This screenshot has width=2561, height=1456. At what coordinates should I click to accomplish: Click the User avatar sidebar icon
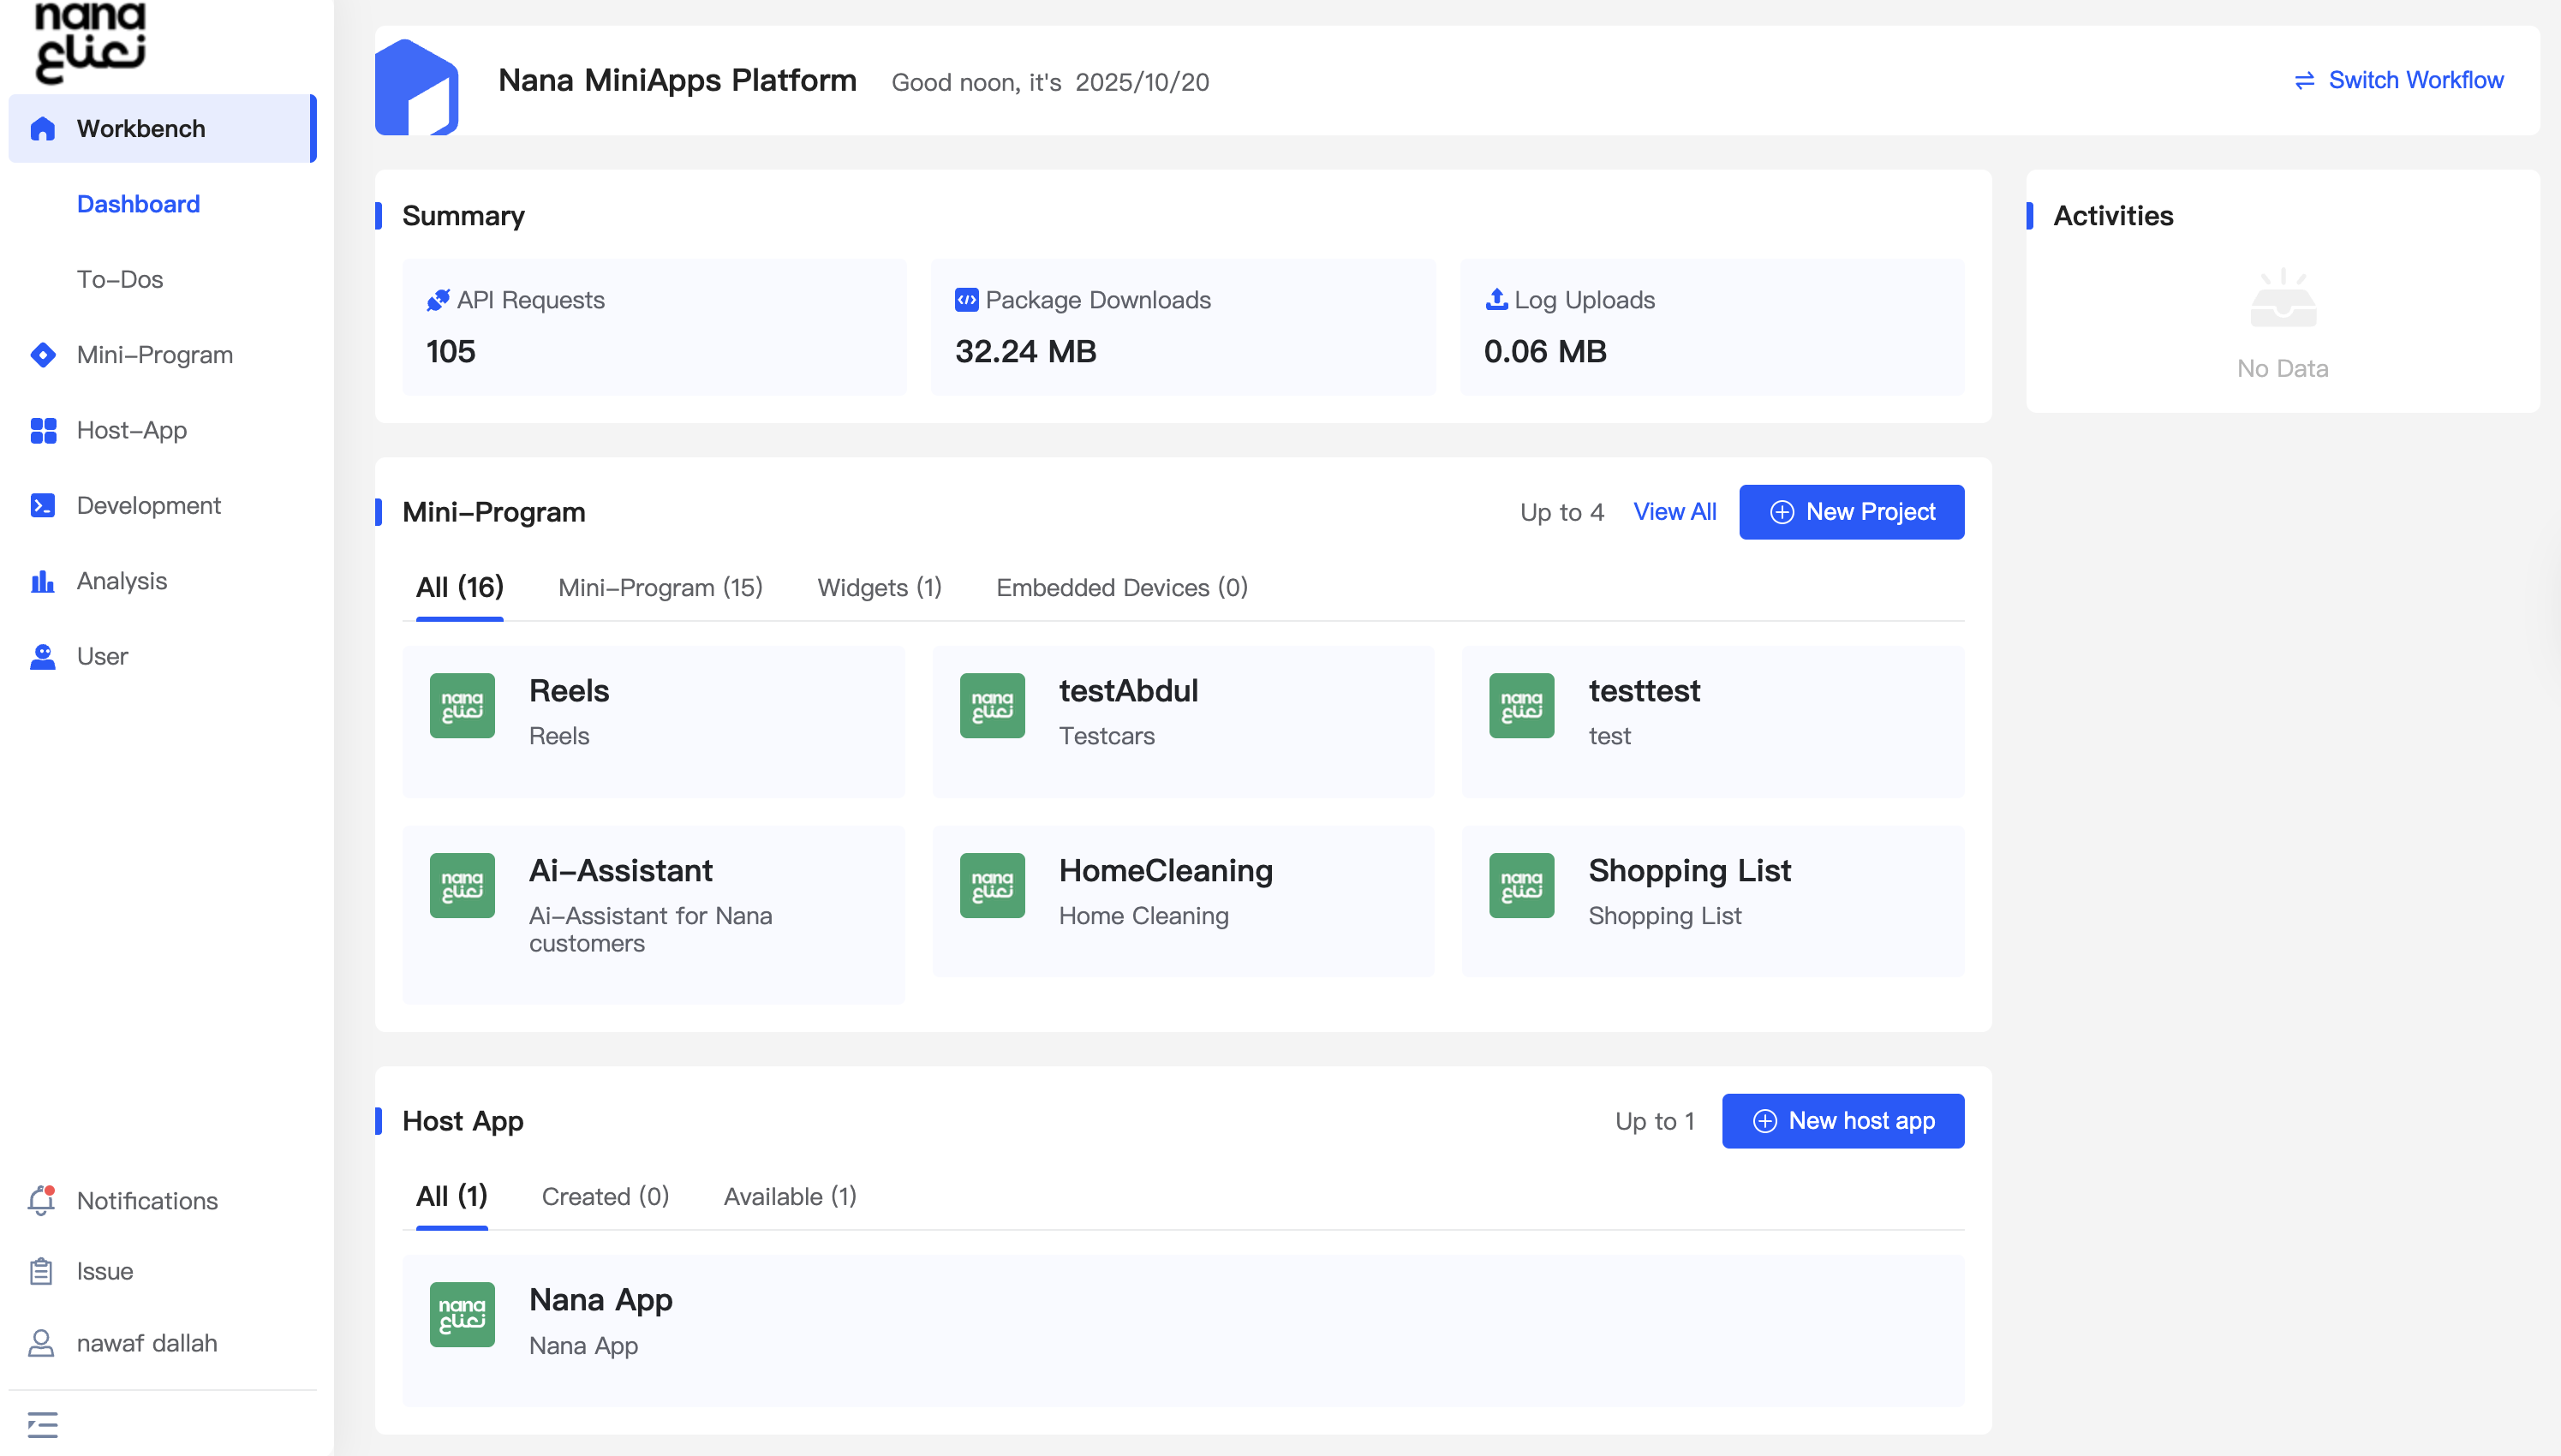click(x=43, y=656)
